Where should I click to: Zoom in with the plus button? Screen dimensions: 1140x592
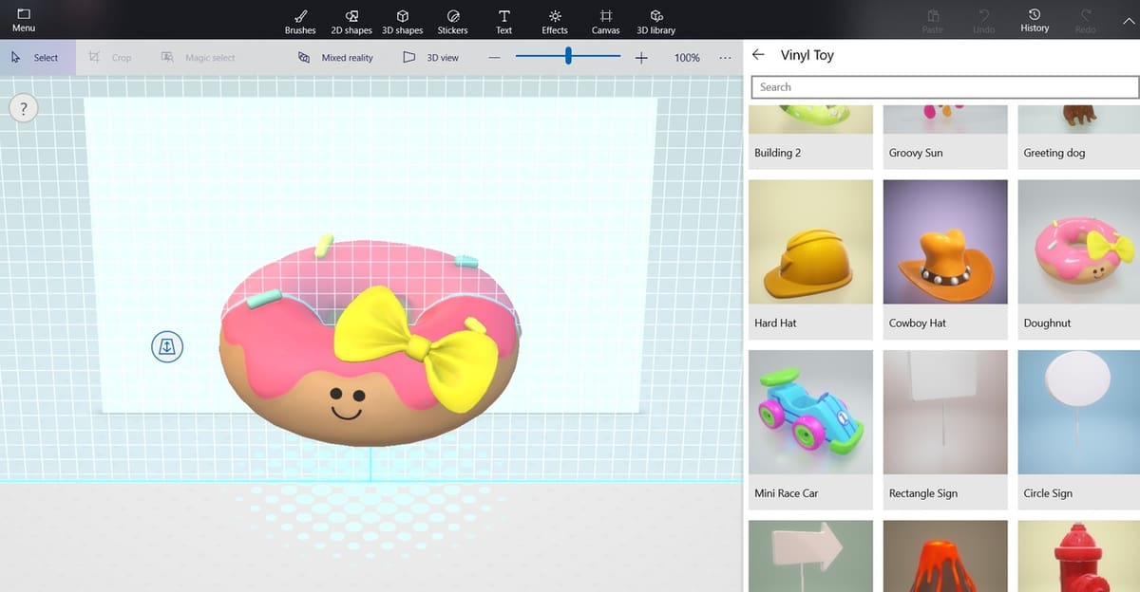(x=641, y=58)
